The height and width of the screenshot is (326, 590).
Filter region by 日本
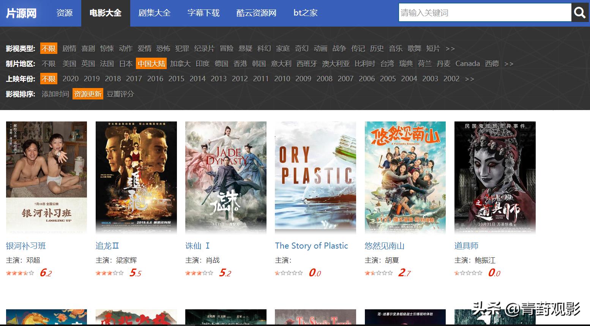point(126,64)
